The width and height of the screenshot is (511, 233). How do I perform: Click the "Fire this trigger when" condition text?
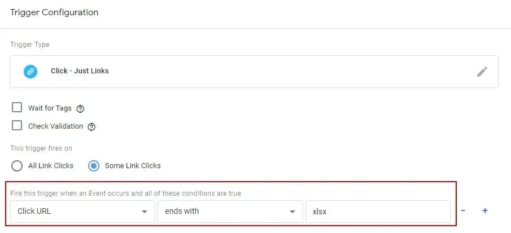(125, 193)
